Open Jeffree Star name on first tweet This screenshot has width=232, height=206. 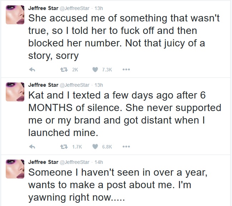[x=43, y=8]
